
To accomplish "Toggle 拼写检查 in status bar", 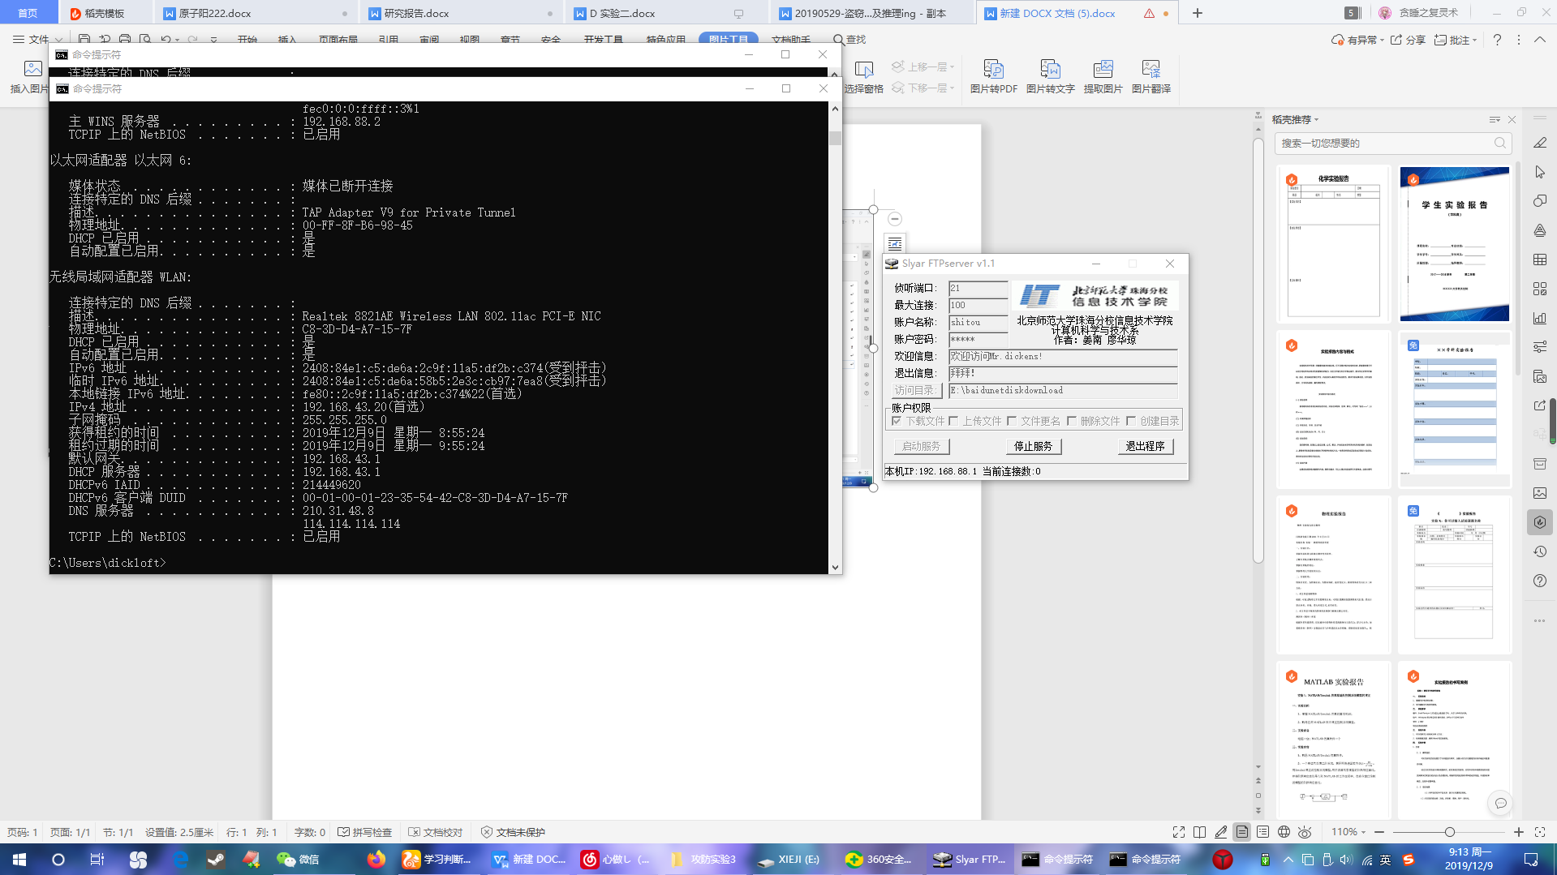I will point(365,832).
